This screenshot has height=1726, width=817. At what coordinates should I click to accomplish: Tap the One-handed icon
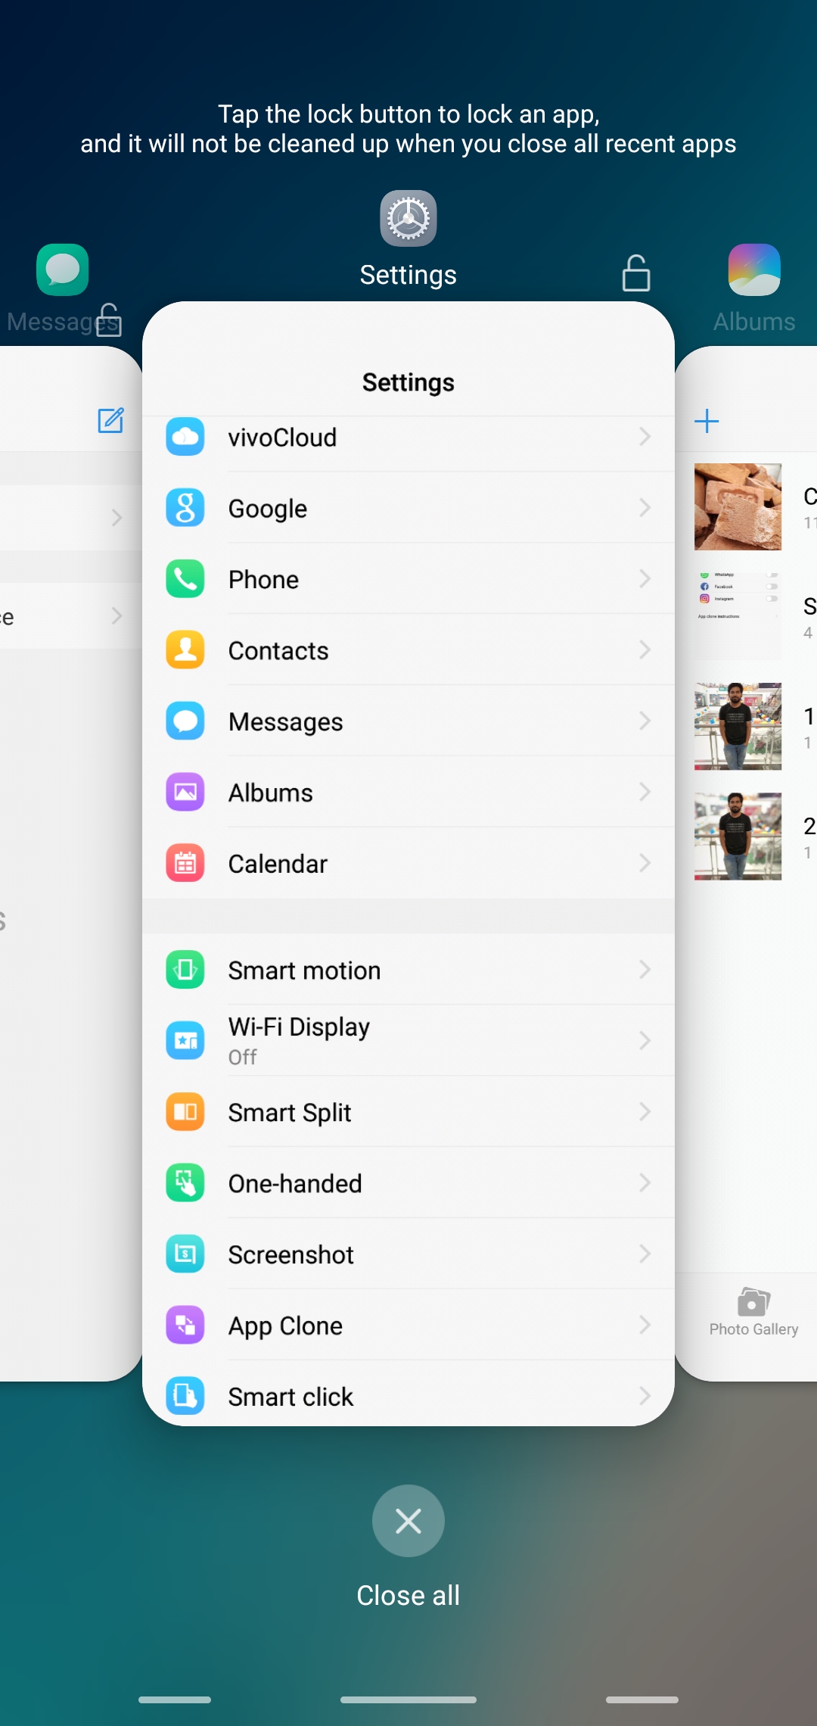(185, 1183)
